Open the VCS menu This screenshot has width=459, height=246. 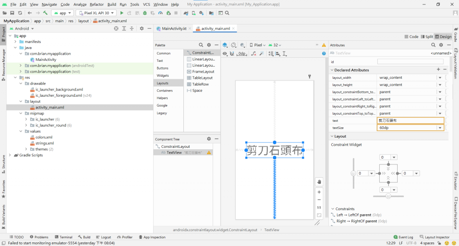click(147, 4)
